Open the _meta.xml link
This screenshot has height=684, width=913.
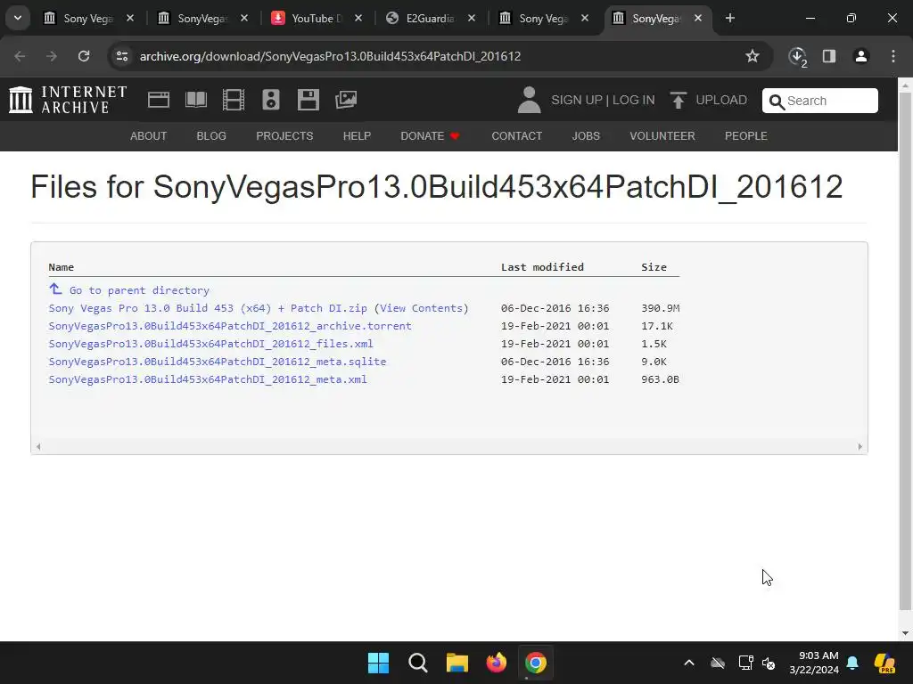(x=208, y=379)
